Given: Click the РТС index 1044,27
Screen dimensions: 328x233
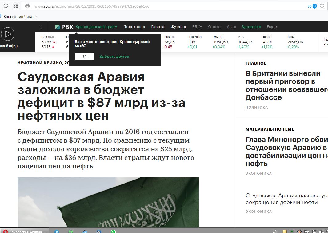Looking at the screenshot, I should tap(245, 42).
